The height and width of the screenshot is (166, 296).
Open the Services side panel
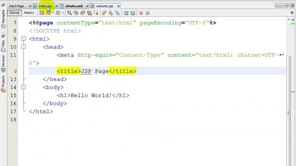3,64
